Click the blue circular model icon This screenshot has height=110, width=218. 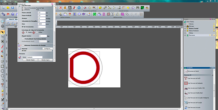(79, 8)
